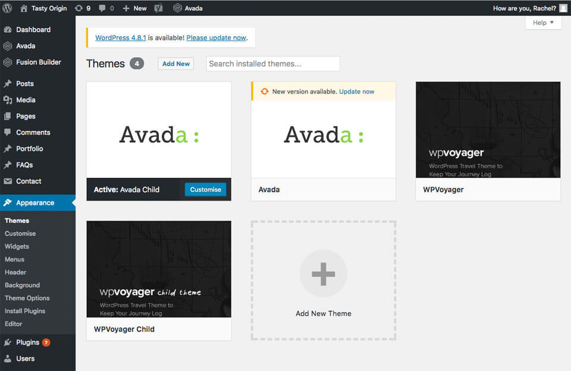
Task: Open the Yoast SEO icon in admin bar
Action: pos(158,8)
